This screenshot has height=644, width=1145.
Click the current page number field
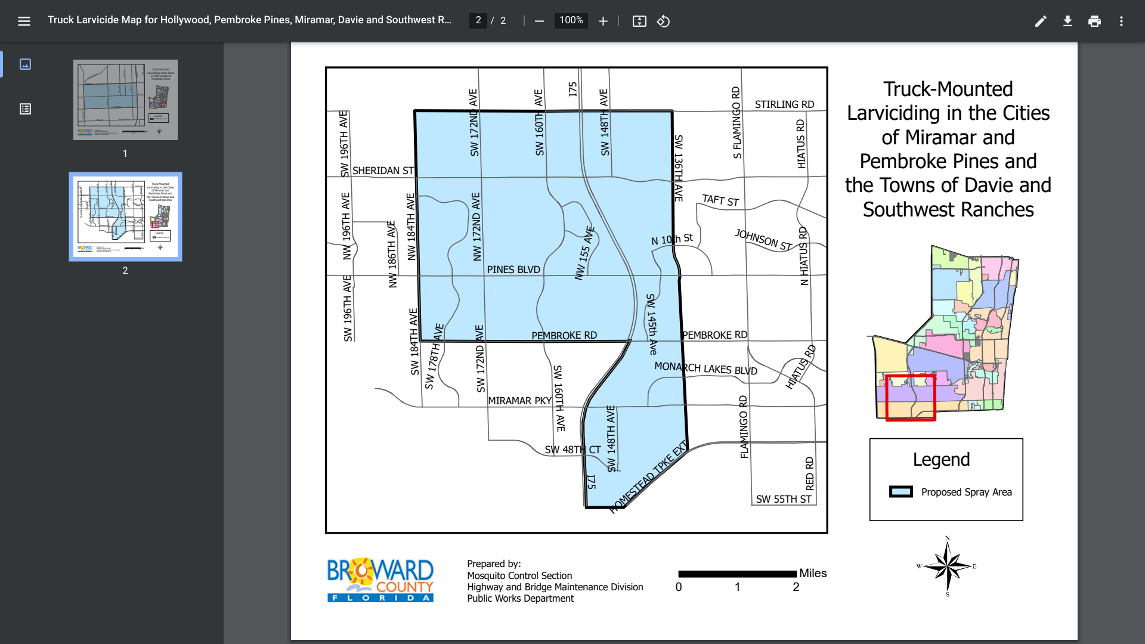click(478, 21)
